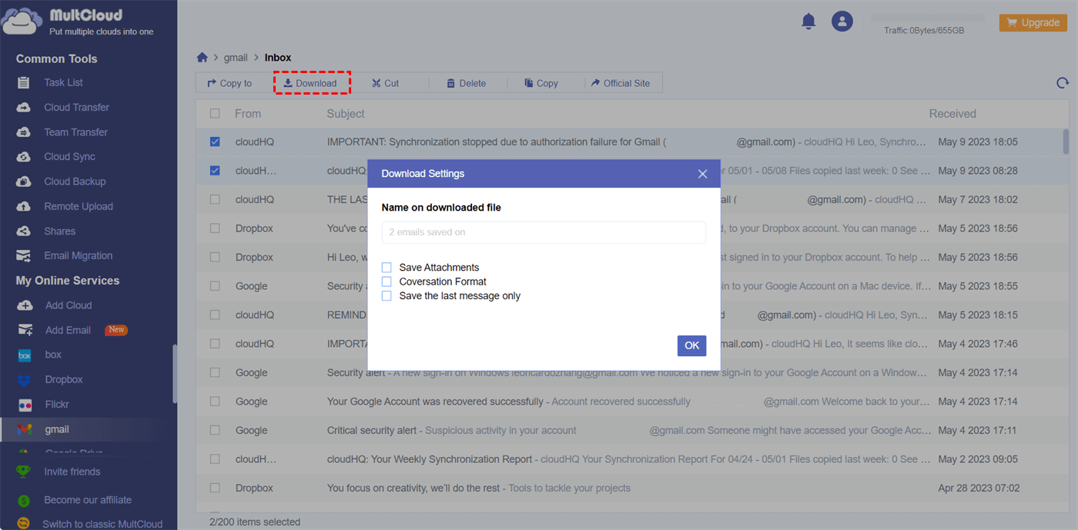The height and width of the screenshot is (530, 1078).
Task: Check the Google May 5 2023 18:55 email
Action: [215, 286]
